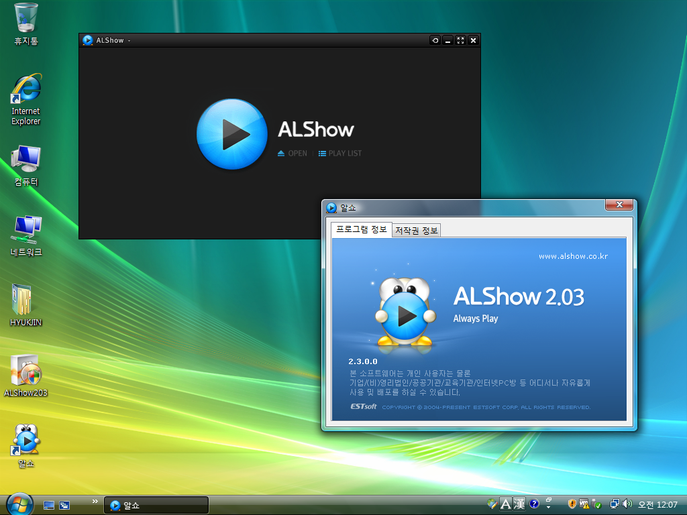Click the circular refresh button in ALShow titlebar
The image size is (687, 515).
point(435,40)
